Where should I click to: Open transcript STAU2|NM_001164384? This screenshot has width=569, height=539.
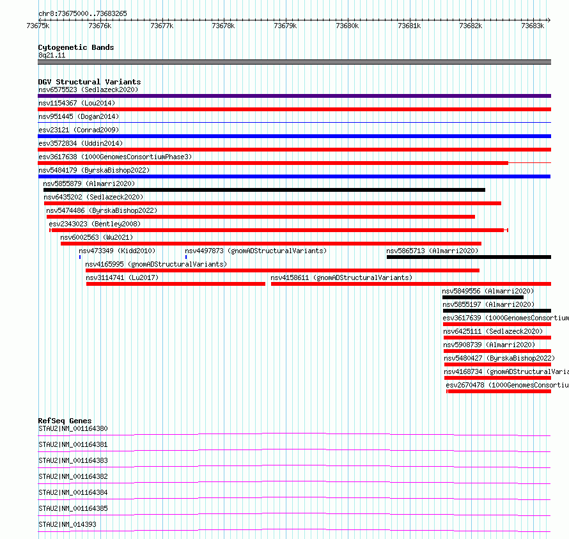(73, 492)
